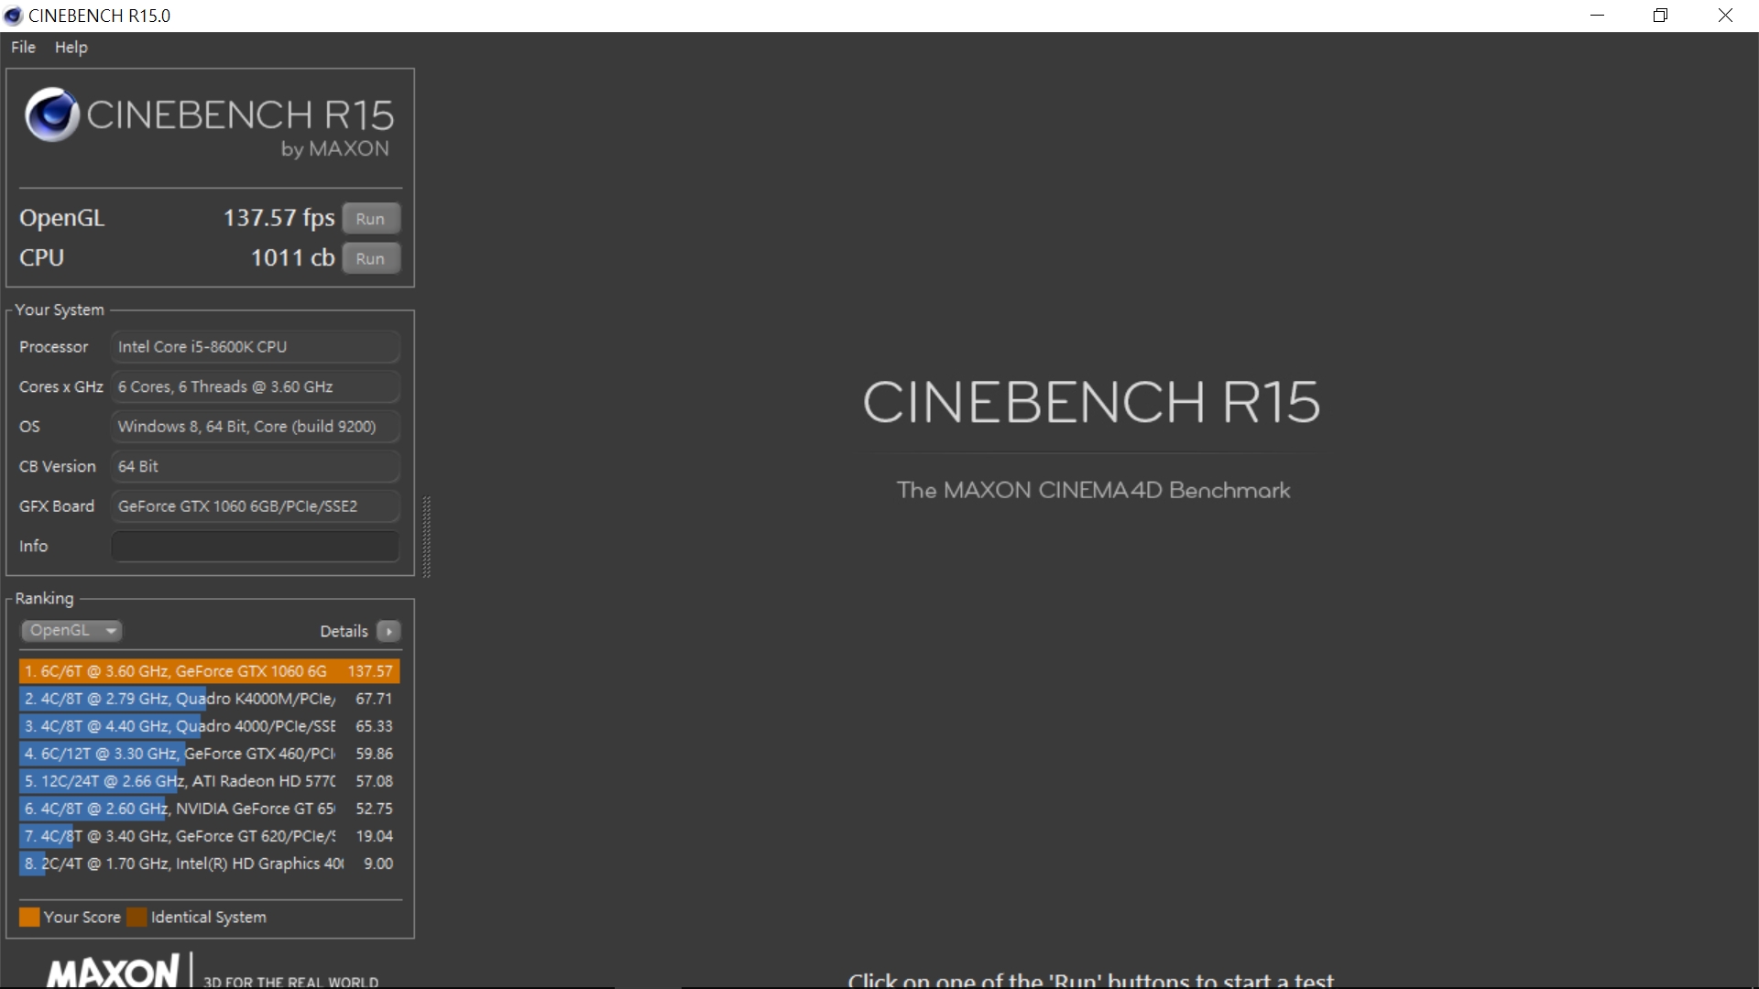Click the GFX Board GeForce GTX 1060 field
The width and height of the screenshot is (1759, 989).
255,506
